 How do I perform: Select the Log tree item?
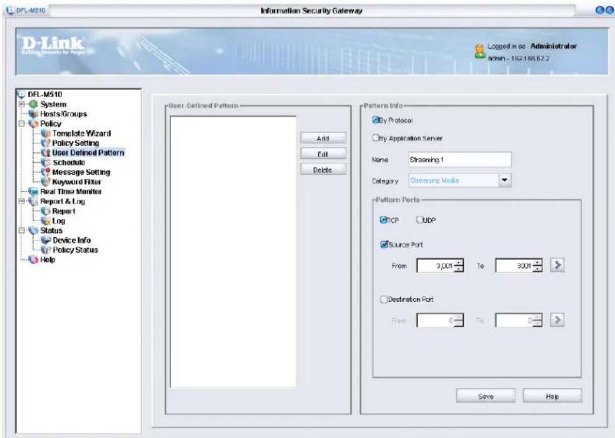point(58,221)
